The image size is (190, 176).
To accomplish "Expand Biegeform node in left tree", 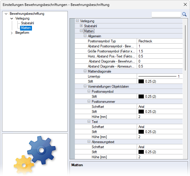I will [12, 33].
